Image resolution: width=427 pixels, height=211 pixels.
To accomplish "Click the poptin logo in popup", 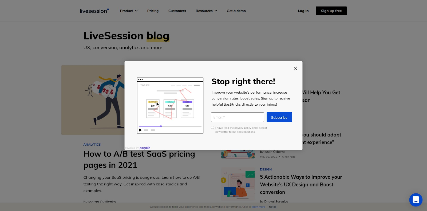I will tap(145, 148).
